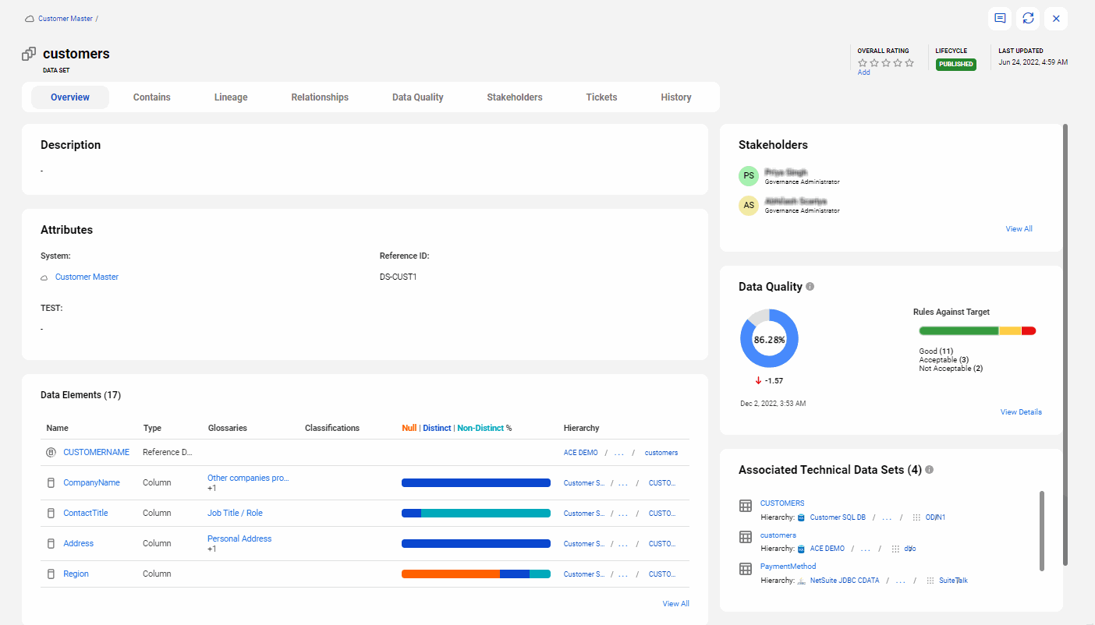1095x625 pixels.
Task: Click ellipsis in CUSTOMERNAME hierarchy path
Action: point(618,453)
